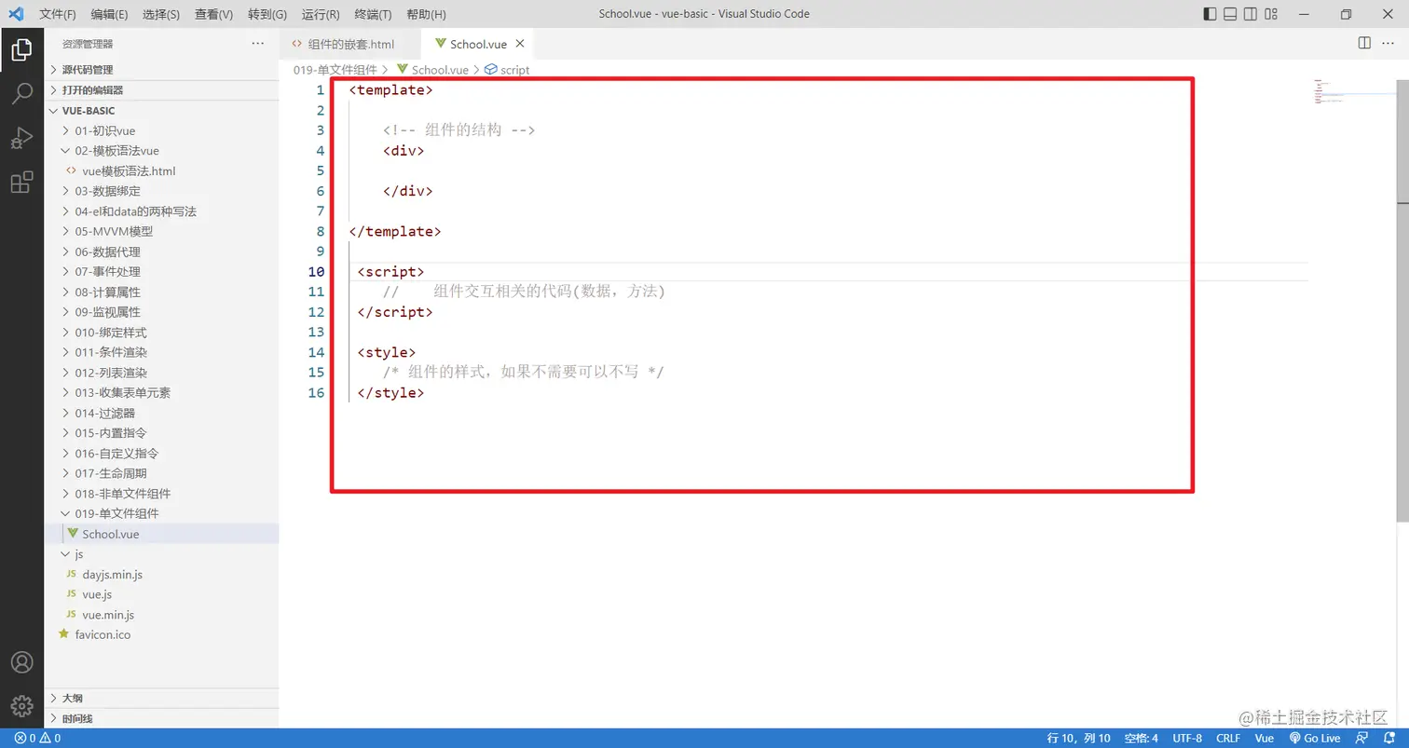Place cursor on line 10 script tag
The image size is (1409, 748).
pyautogui.click(x=391, y=271)
